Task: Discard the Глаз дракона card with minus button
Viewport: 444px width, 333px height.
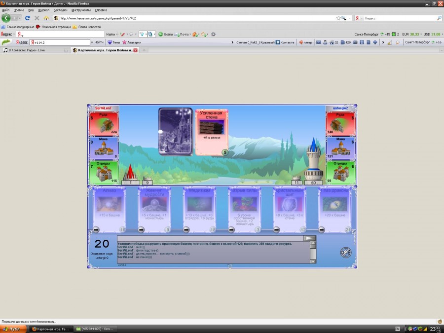Action: 322,229
